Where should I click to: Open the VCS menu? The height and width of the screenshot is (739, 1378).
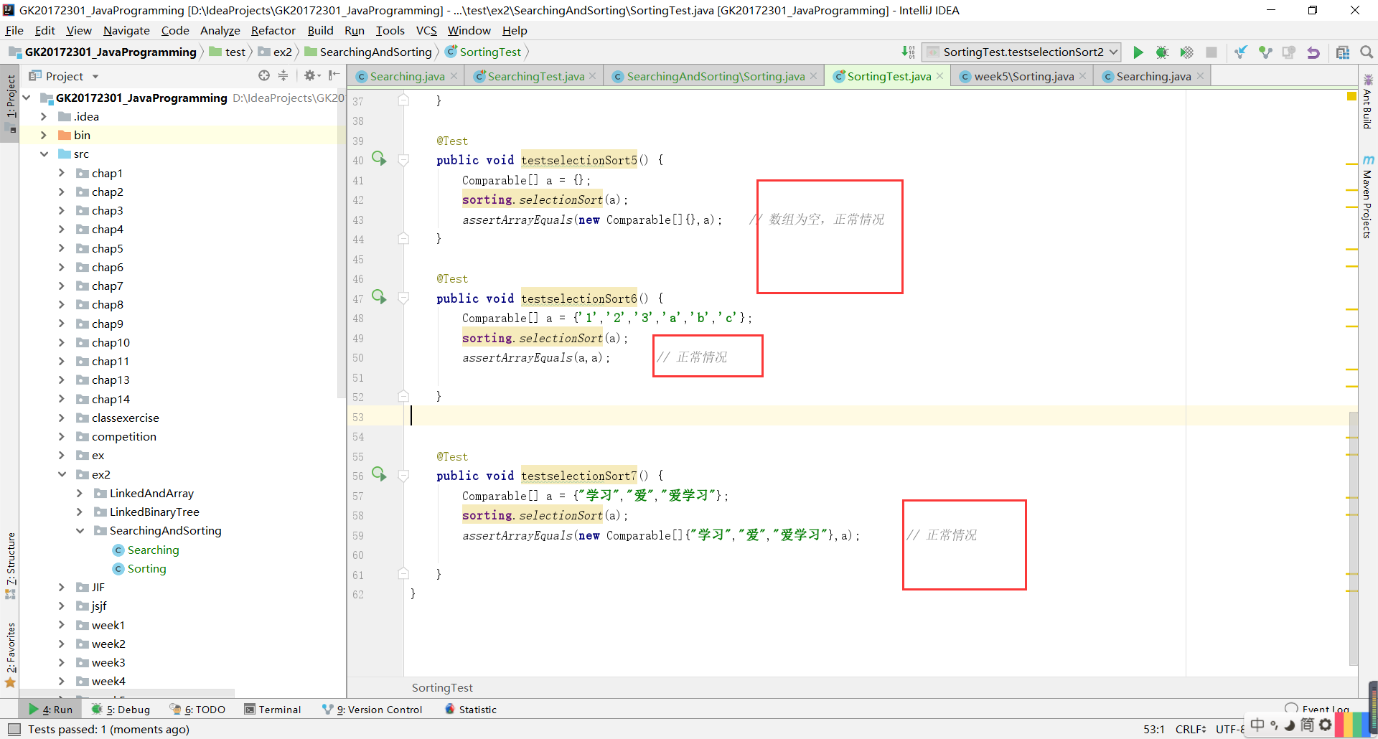(426, 30)
